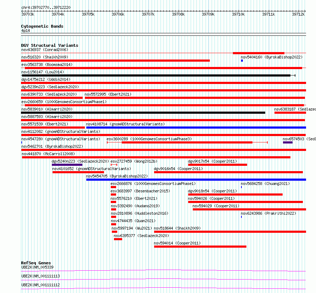Open the nsv5404160 (ByrskaBishop2022) variant
Image resolution: width=316 pixels, height=293 pixels.
coord(272,57)
